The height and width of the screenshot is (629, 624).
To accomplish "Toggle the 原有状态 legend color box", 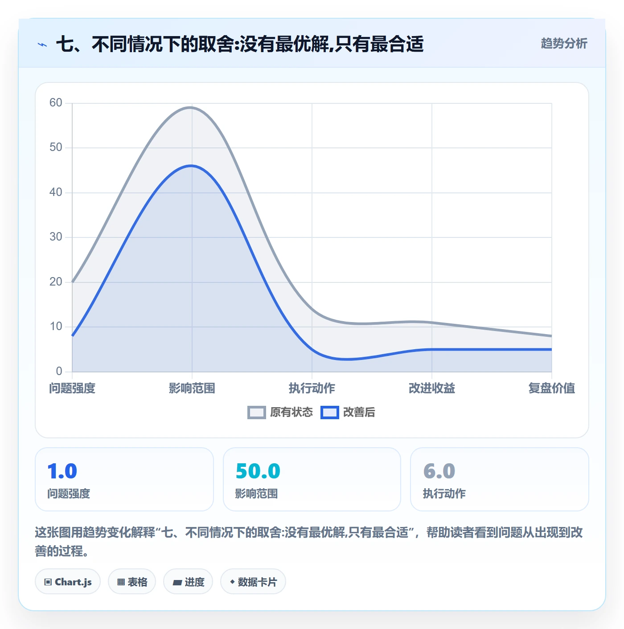I will 257,413.
